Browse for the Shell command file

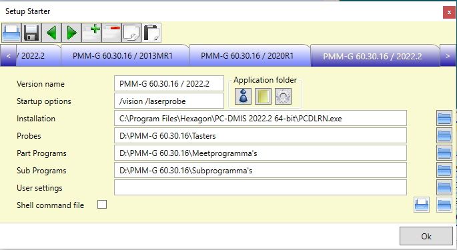tap(444, 205)
